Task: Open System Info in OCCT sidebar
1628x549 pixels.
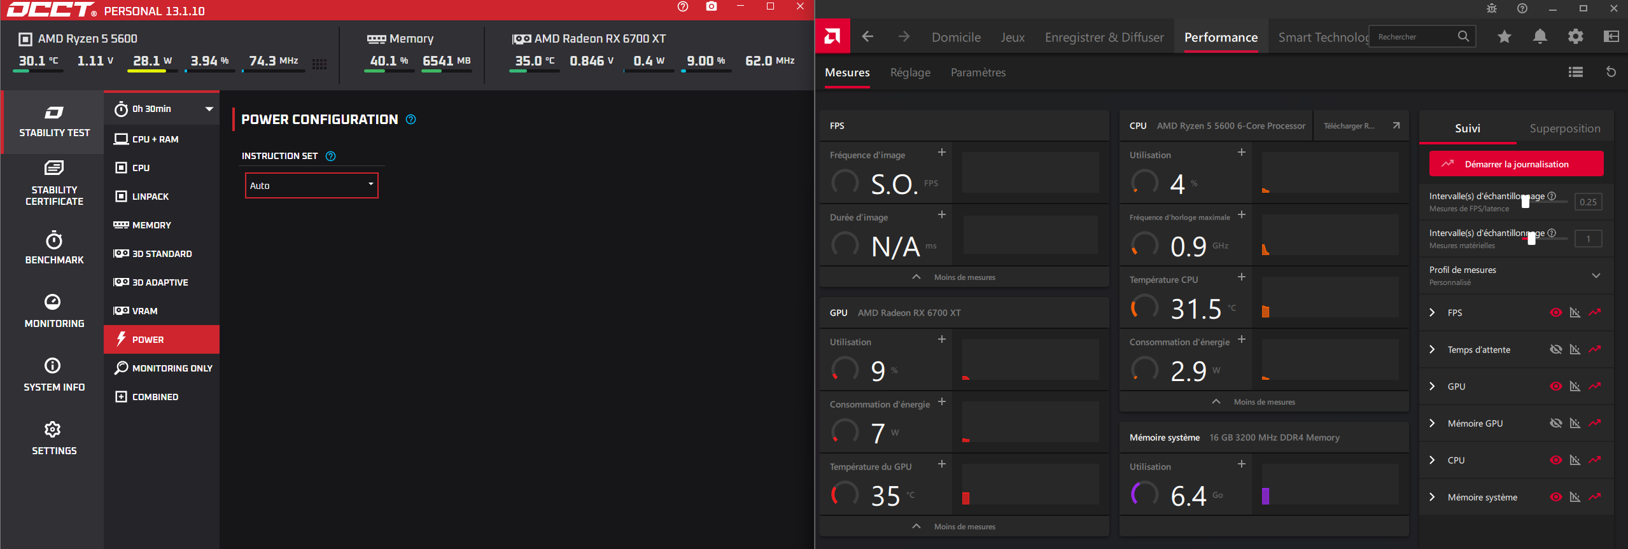Action: 54,375
